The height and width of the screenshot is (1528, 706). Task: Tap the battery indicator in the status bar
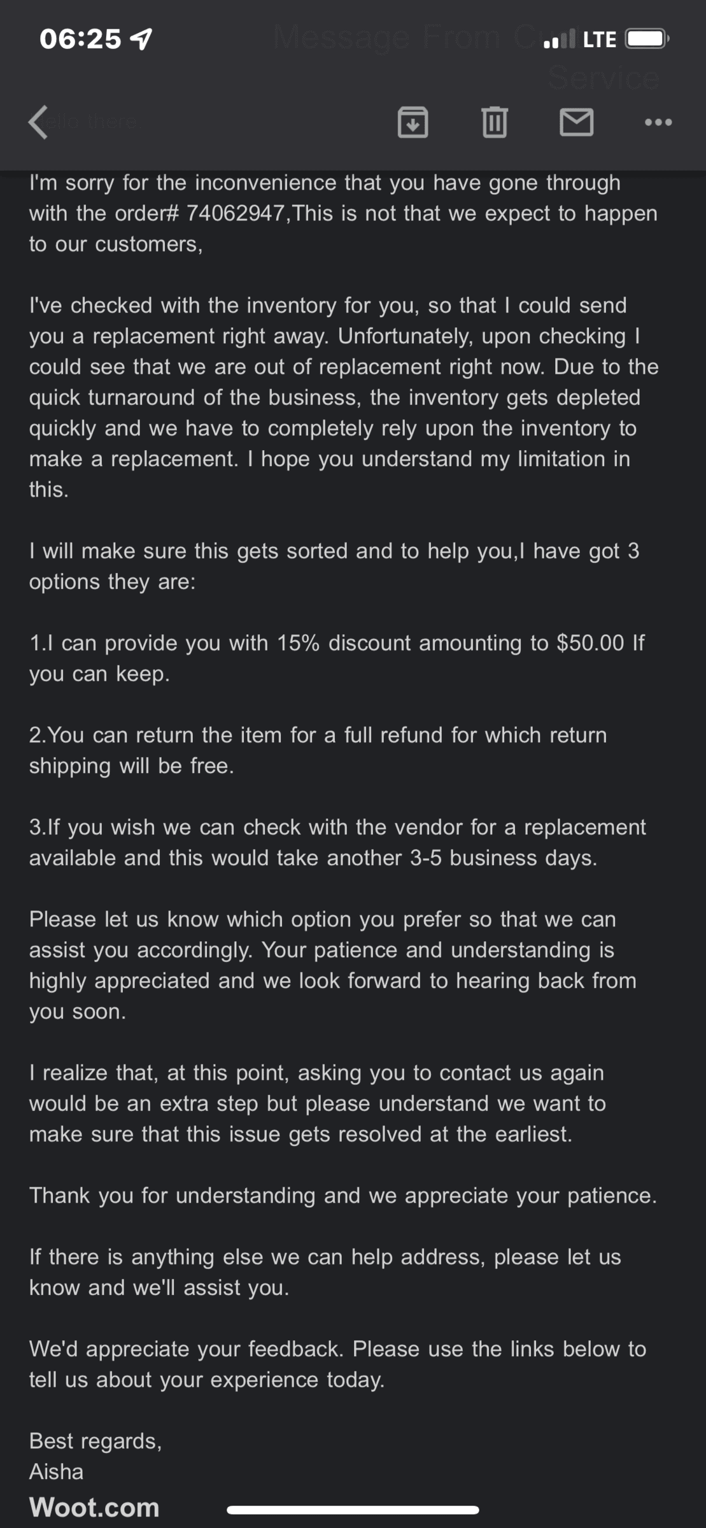pyautogui.click(x=647, y=39)
